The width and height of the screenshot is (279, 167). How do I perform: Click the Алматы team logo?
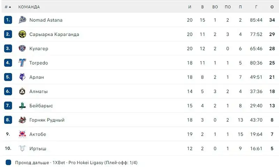22,92
